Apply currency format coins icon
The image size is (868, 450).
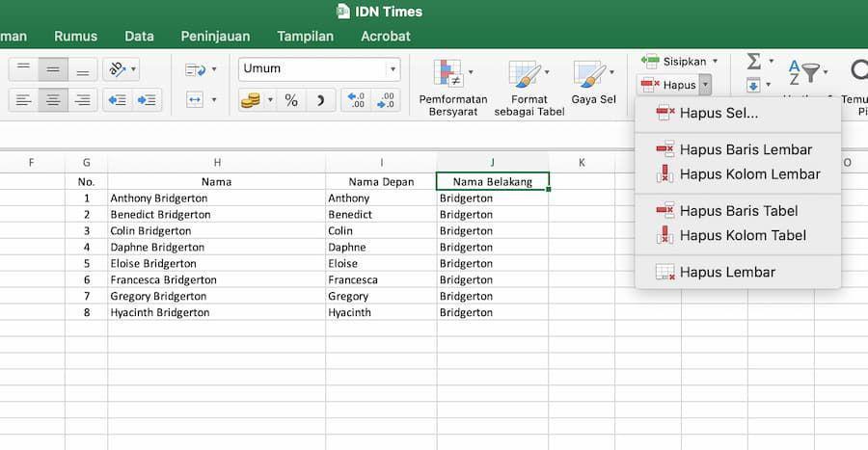251,100
